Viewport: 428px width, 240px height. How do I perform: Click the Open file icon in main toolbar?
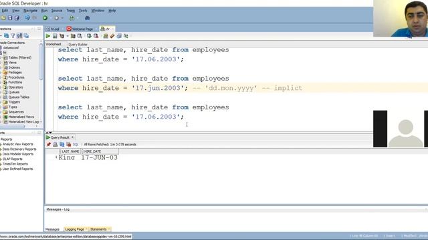pos(3,18)
